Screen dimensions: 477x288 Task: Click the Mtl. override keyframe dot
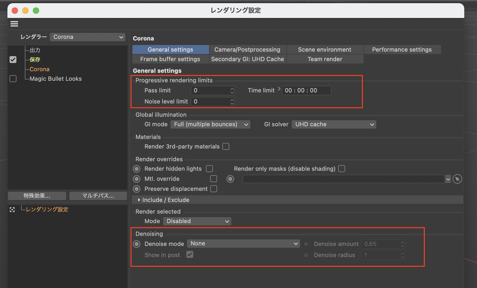tap(137, 179)
